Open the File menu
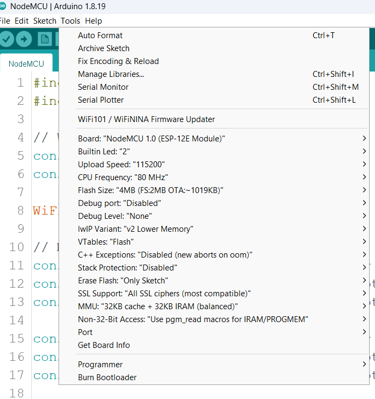This screenshot has height=399, width=375. coord(5,21)
